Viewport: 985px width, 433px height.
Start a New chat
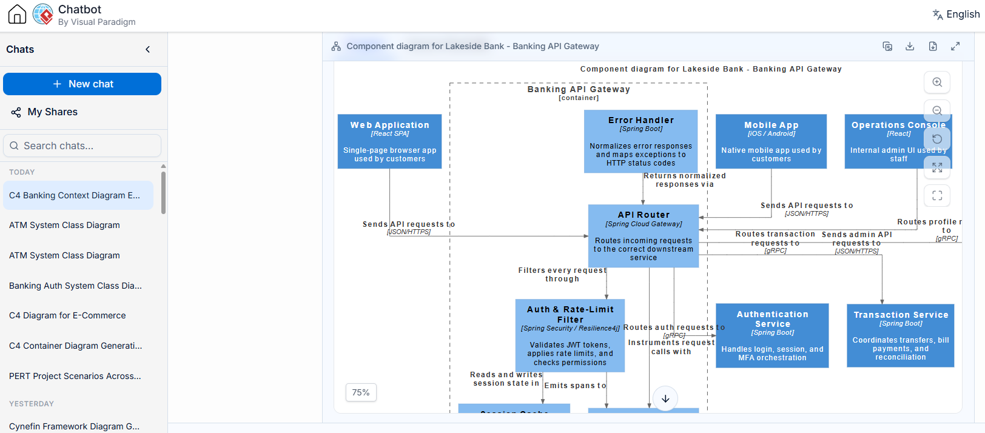(82, 84)
